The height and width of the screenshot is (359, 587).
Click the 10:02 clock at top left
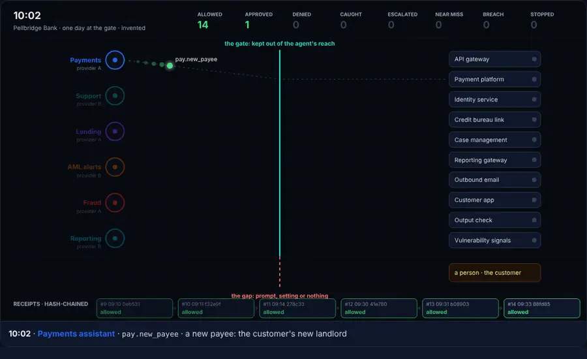tap(27, 16)
